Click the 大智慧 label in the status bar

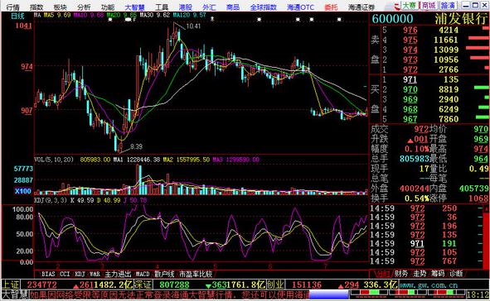pyautogui.click(x=15, y=294)
